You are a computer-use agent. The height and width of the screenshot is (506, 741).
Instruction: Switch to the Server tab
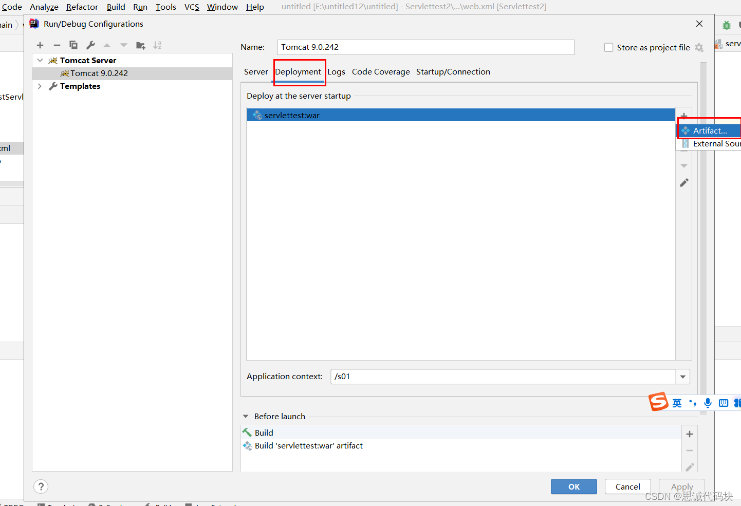point(256,72)
